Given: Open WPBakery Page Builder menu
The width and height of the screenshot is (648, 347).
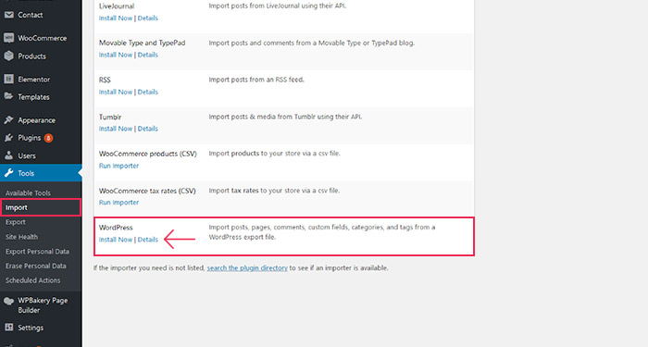Looking at the screenshot, I should tap(43, 305).
